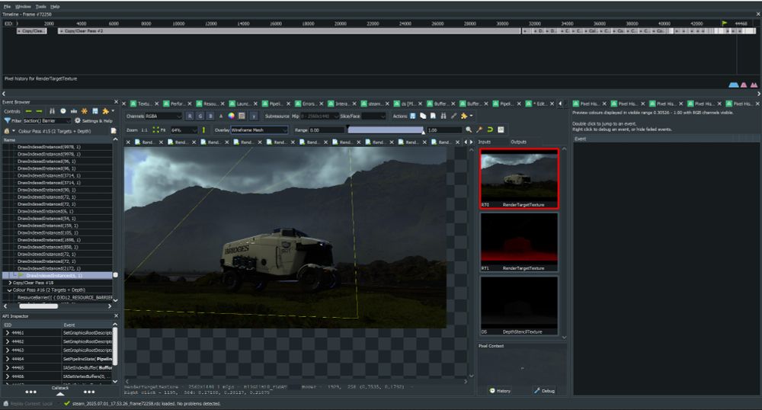Screen dimensions: 762x410
Task: Click the magnifier auto-fit range icon
Action: pyautogui.click(x=469, y=130)
